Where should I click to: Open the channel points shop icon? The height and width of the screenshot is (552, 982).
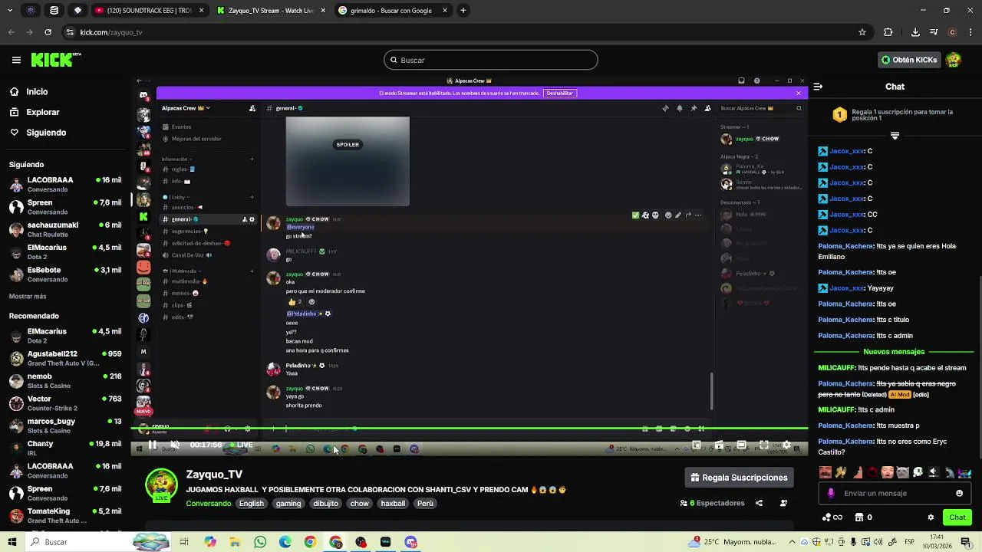859,517
